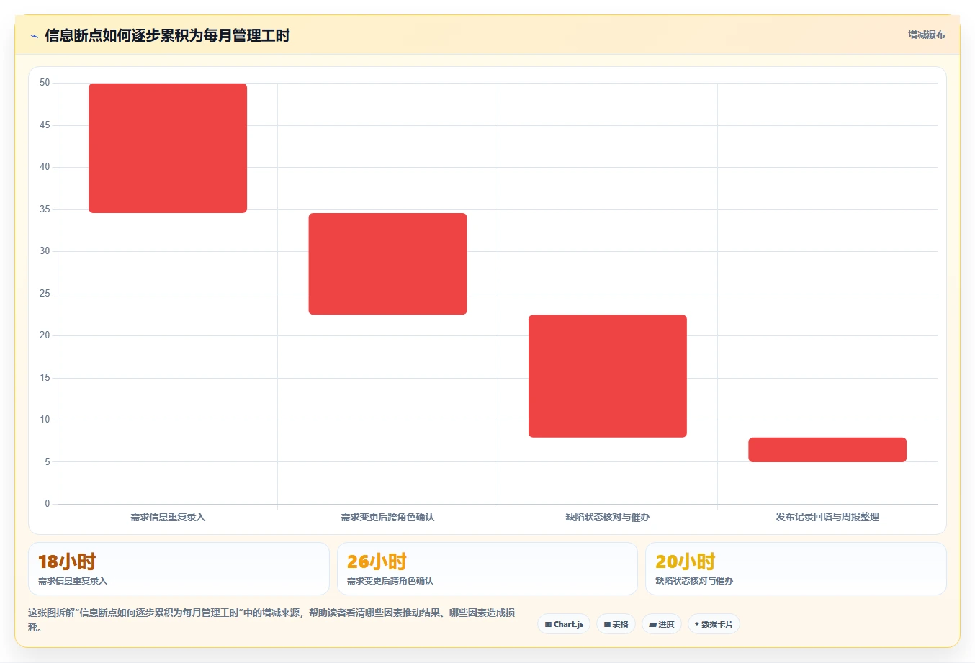This screenshot has height=663, width=975.
Task: Click the 26小时 value card
Action: point(487,569)
